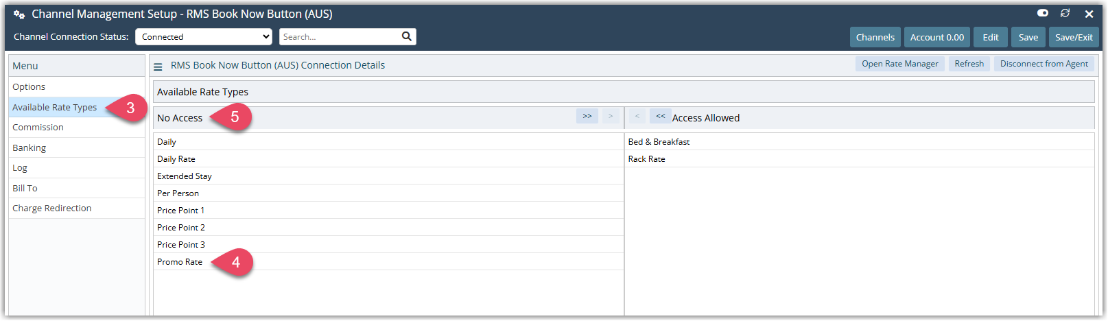Click the gears icon in title bar
The height and width of the screenshot is (321, 1108).
coord(19,14)
